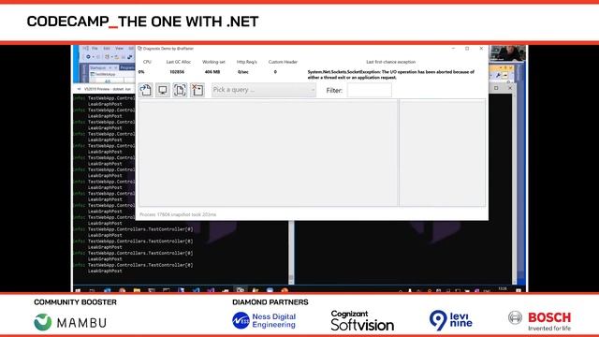Open the 'Pick a query ...' dropdown
Image resolution: width=599 pixels, height=337 pixels.
coord(264,90)
